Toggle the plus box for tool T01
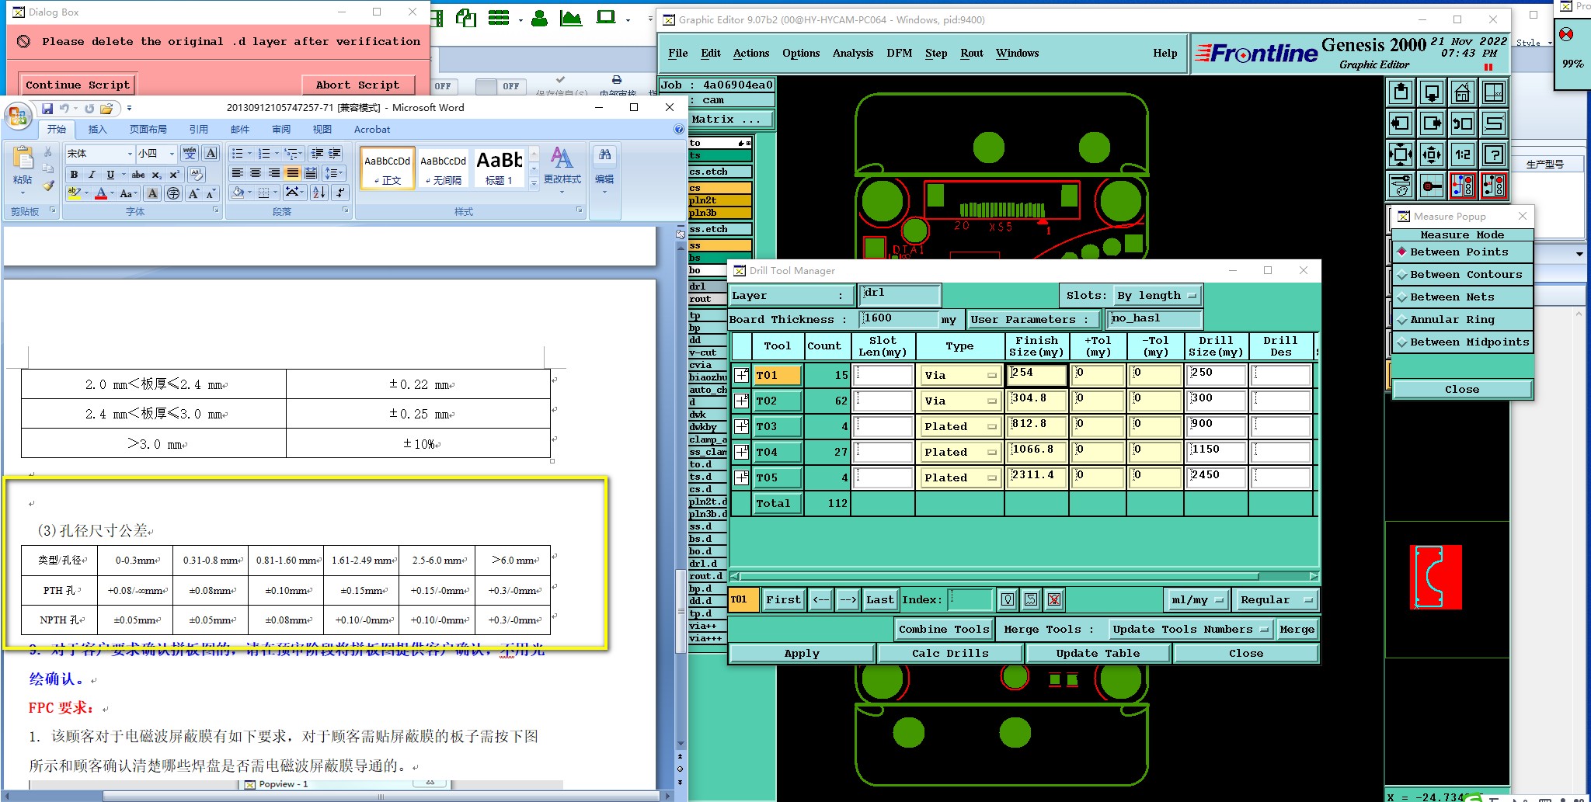The height and width of the screenshot is (802, 1591). 742,375
